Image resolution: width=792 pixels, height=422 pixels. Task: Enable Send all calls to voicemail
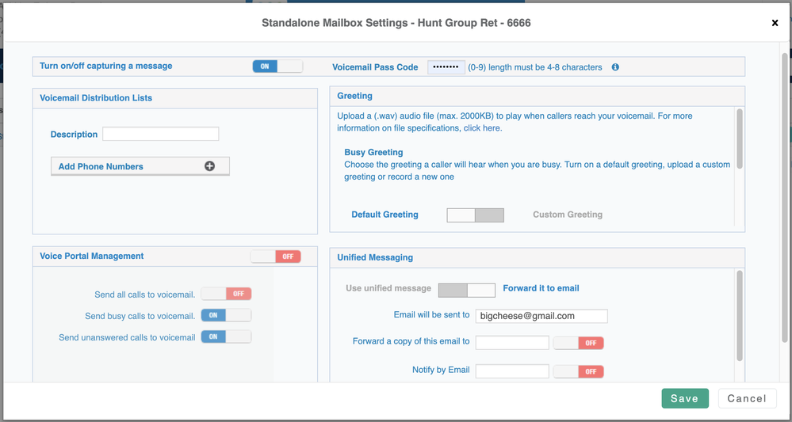(x=226, y=295)
